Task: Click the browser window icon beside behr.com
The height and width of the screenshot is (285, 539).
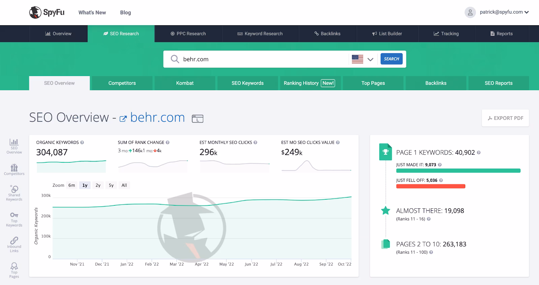Action: (x=197, y=118)
